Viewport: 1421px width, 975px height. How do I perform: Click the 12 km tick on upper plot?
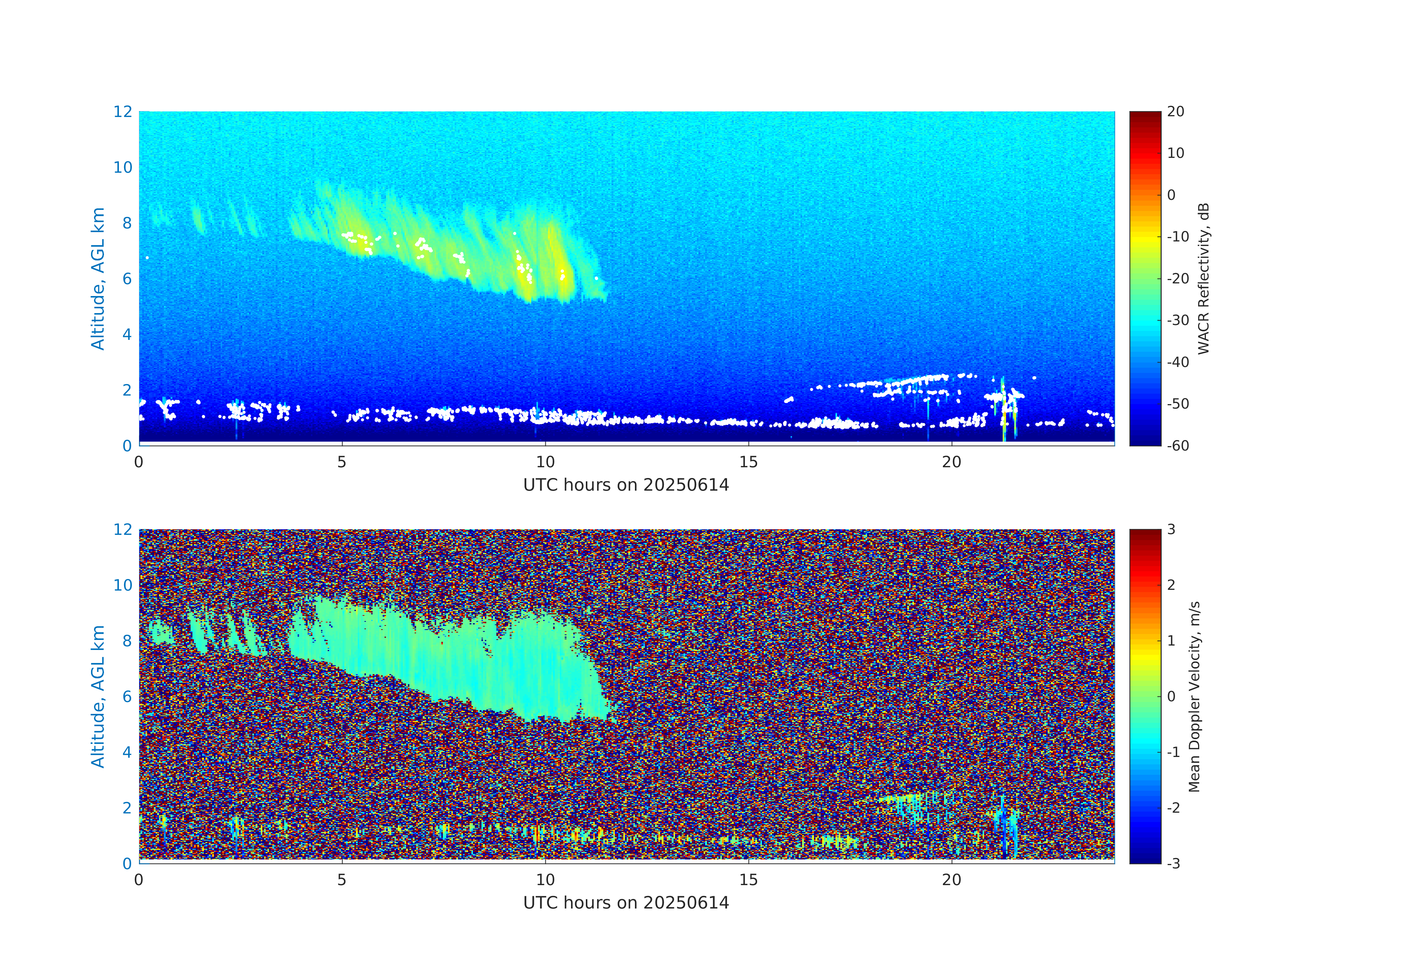tap(122, 111)
